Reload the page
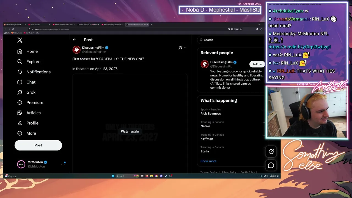The image size is (352, 198). click(13, 29)
